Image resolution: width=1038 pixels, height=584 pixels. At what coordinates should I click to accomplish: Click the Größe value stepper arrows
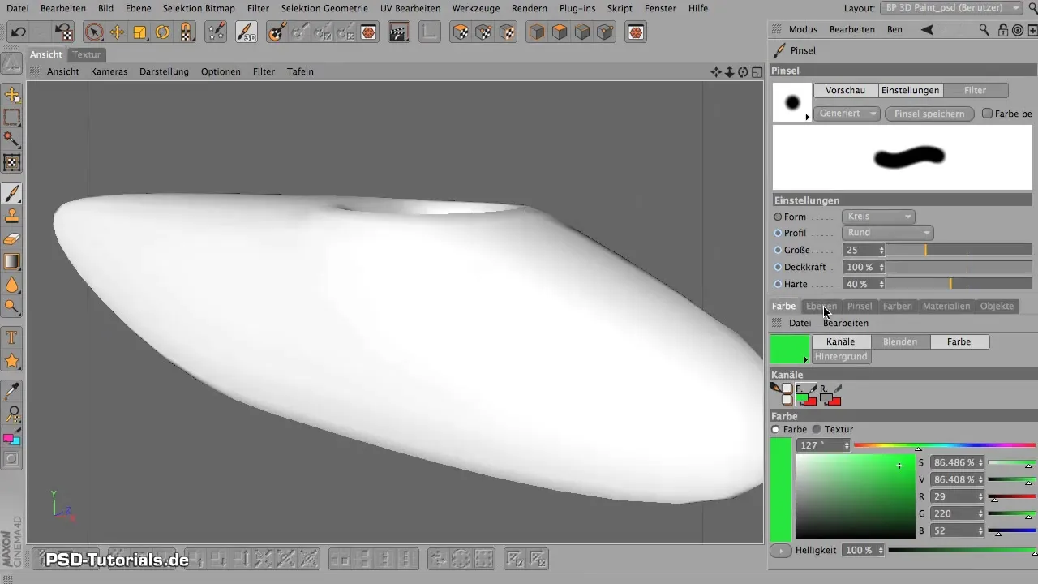881,250
